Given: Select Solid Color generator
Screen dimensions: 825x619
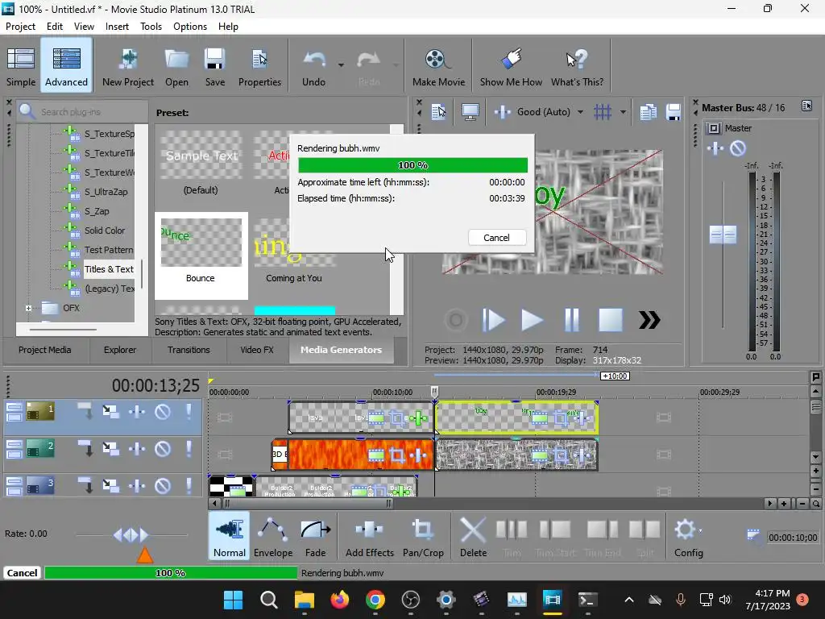Looking at the screenshot, I should click(105, 231).
